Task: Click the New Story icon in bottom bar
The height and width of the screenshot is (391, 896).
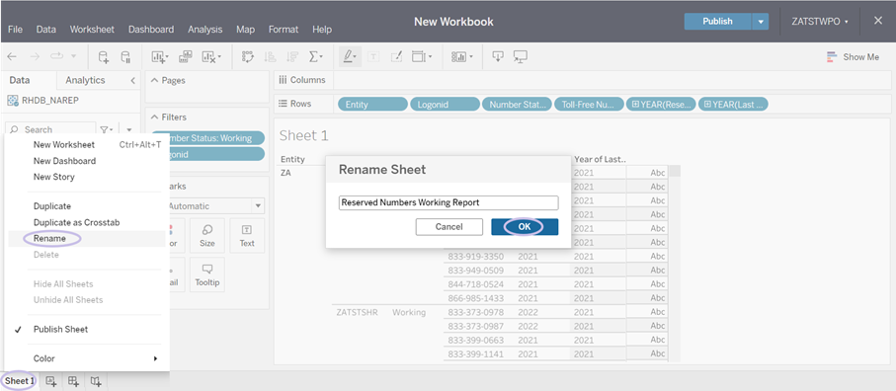Action: [x=96, y=381]
